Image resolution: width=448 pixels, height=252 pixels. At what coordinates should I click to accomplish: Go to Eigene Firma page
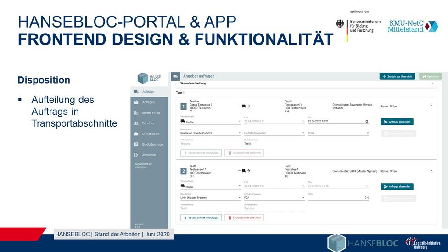point(149,113)
